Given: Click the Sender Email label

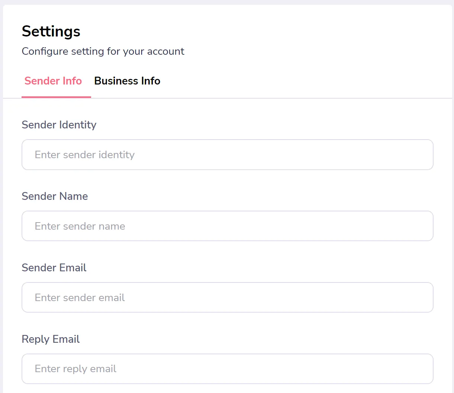Looking at the screenshot, I should [54, 268].
